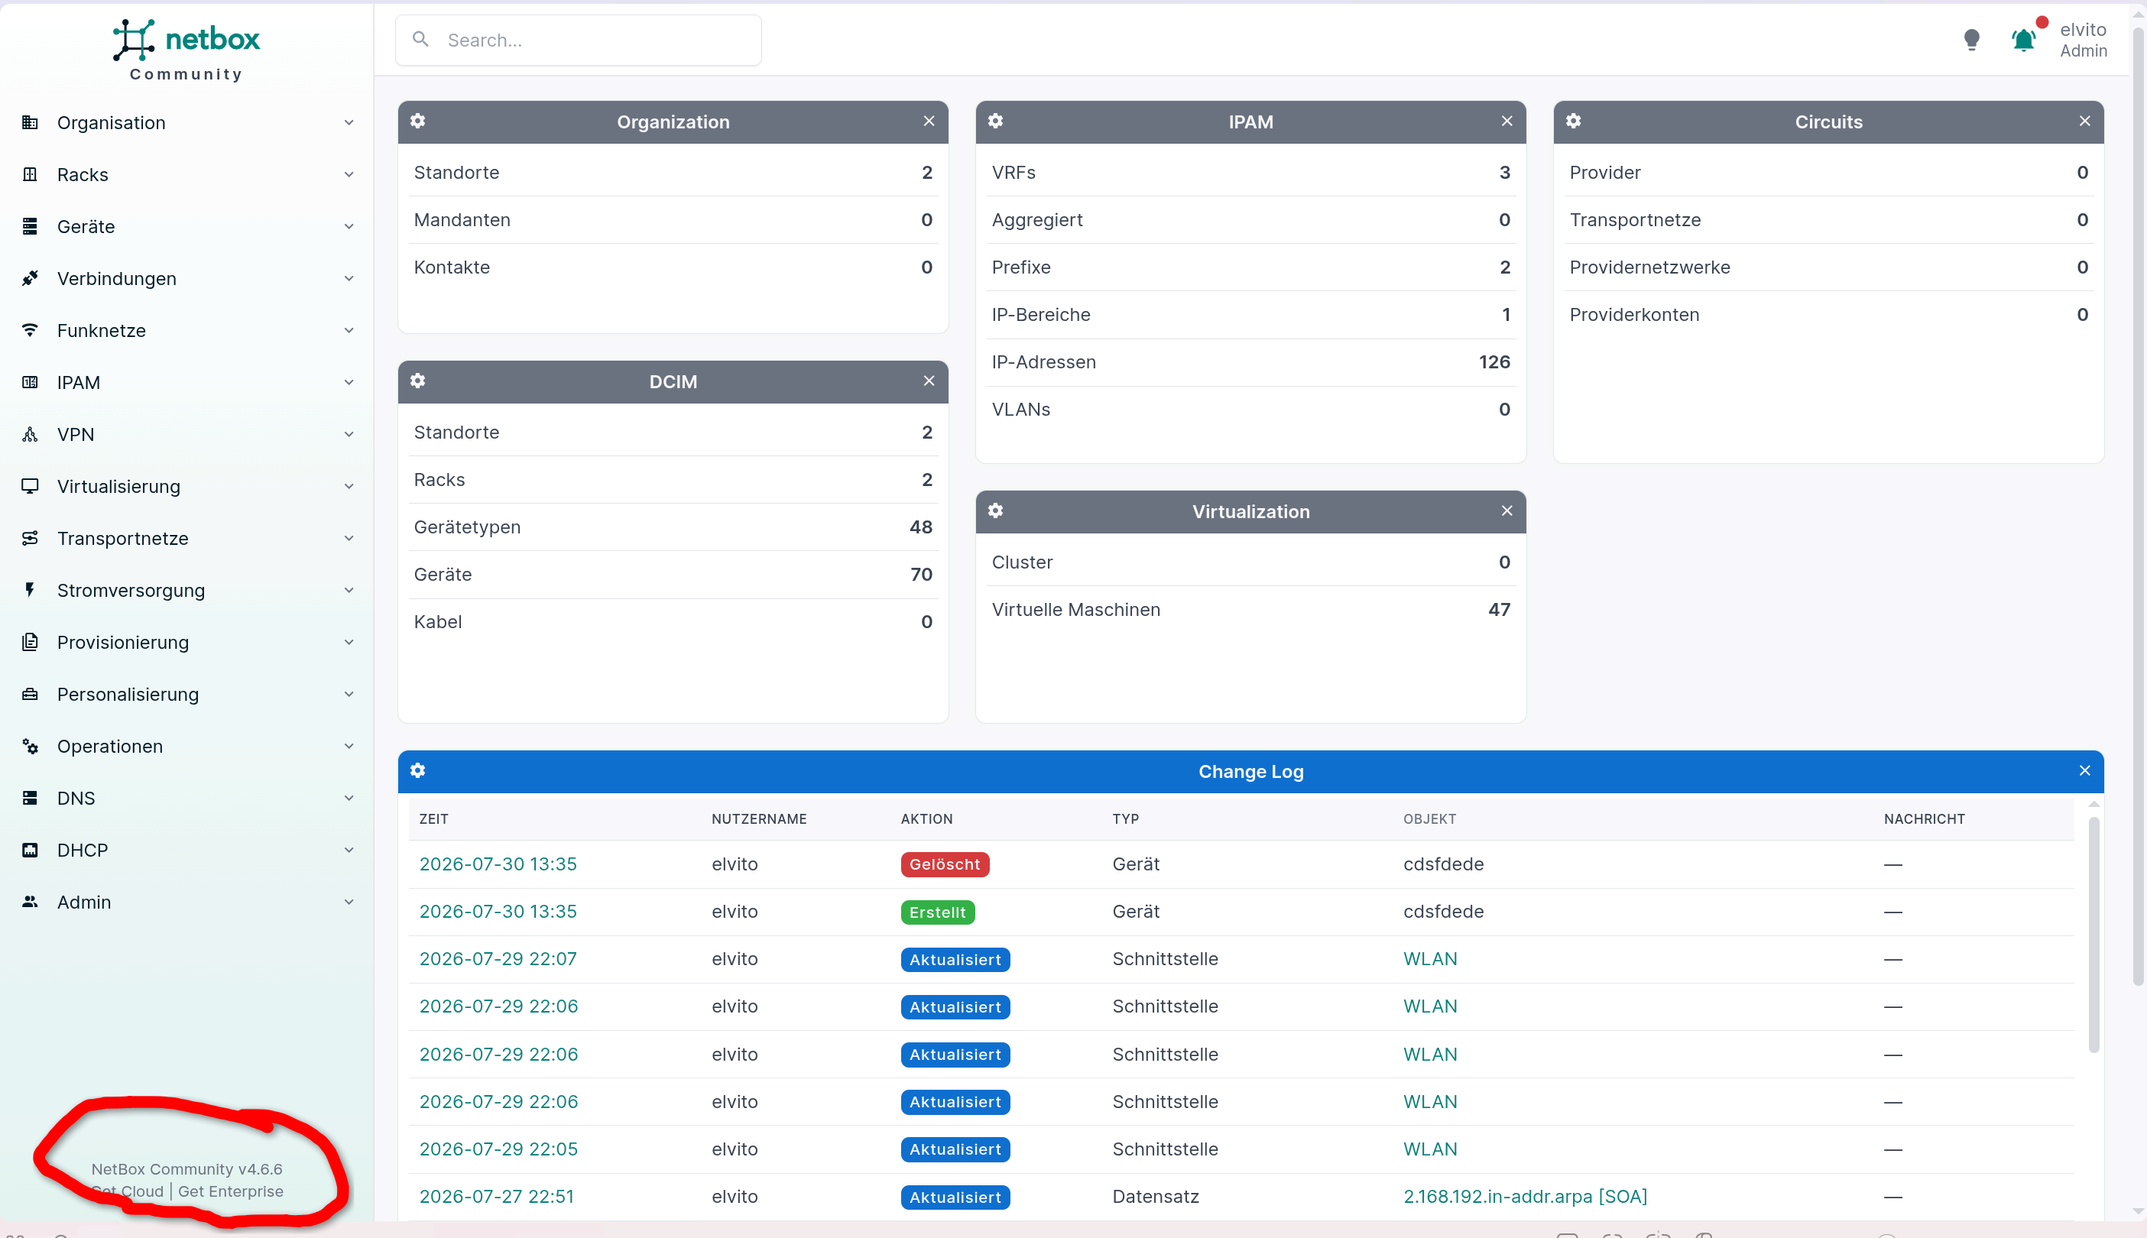2147x1238 pixels.
Task: Configure the Organization widget via gear icon
Action: 417,121
